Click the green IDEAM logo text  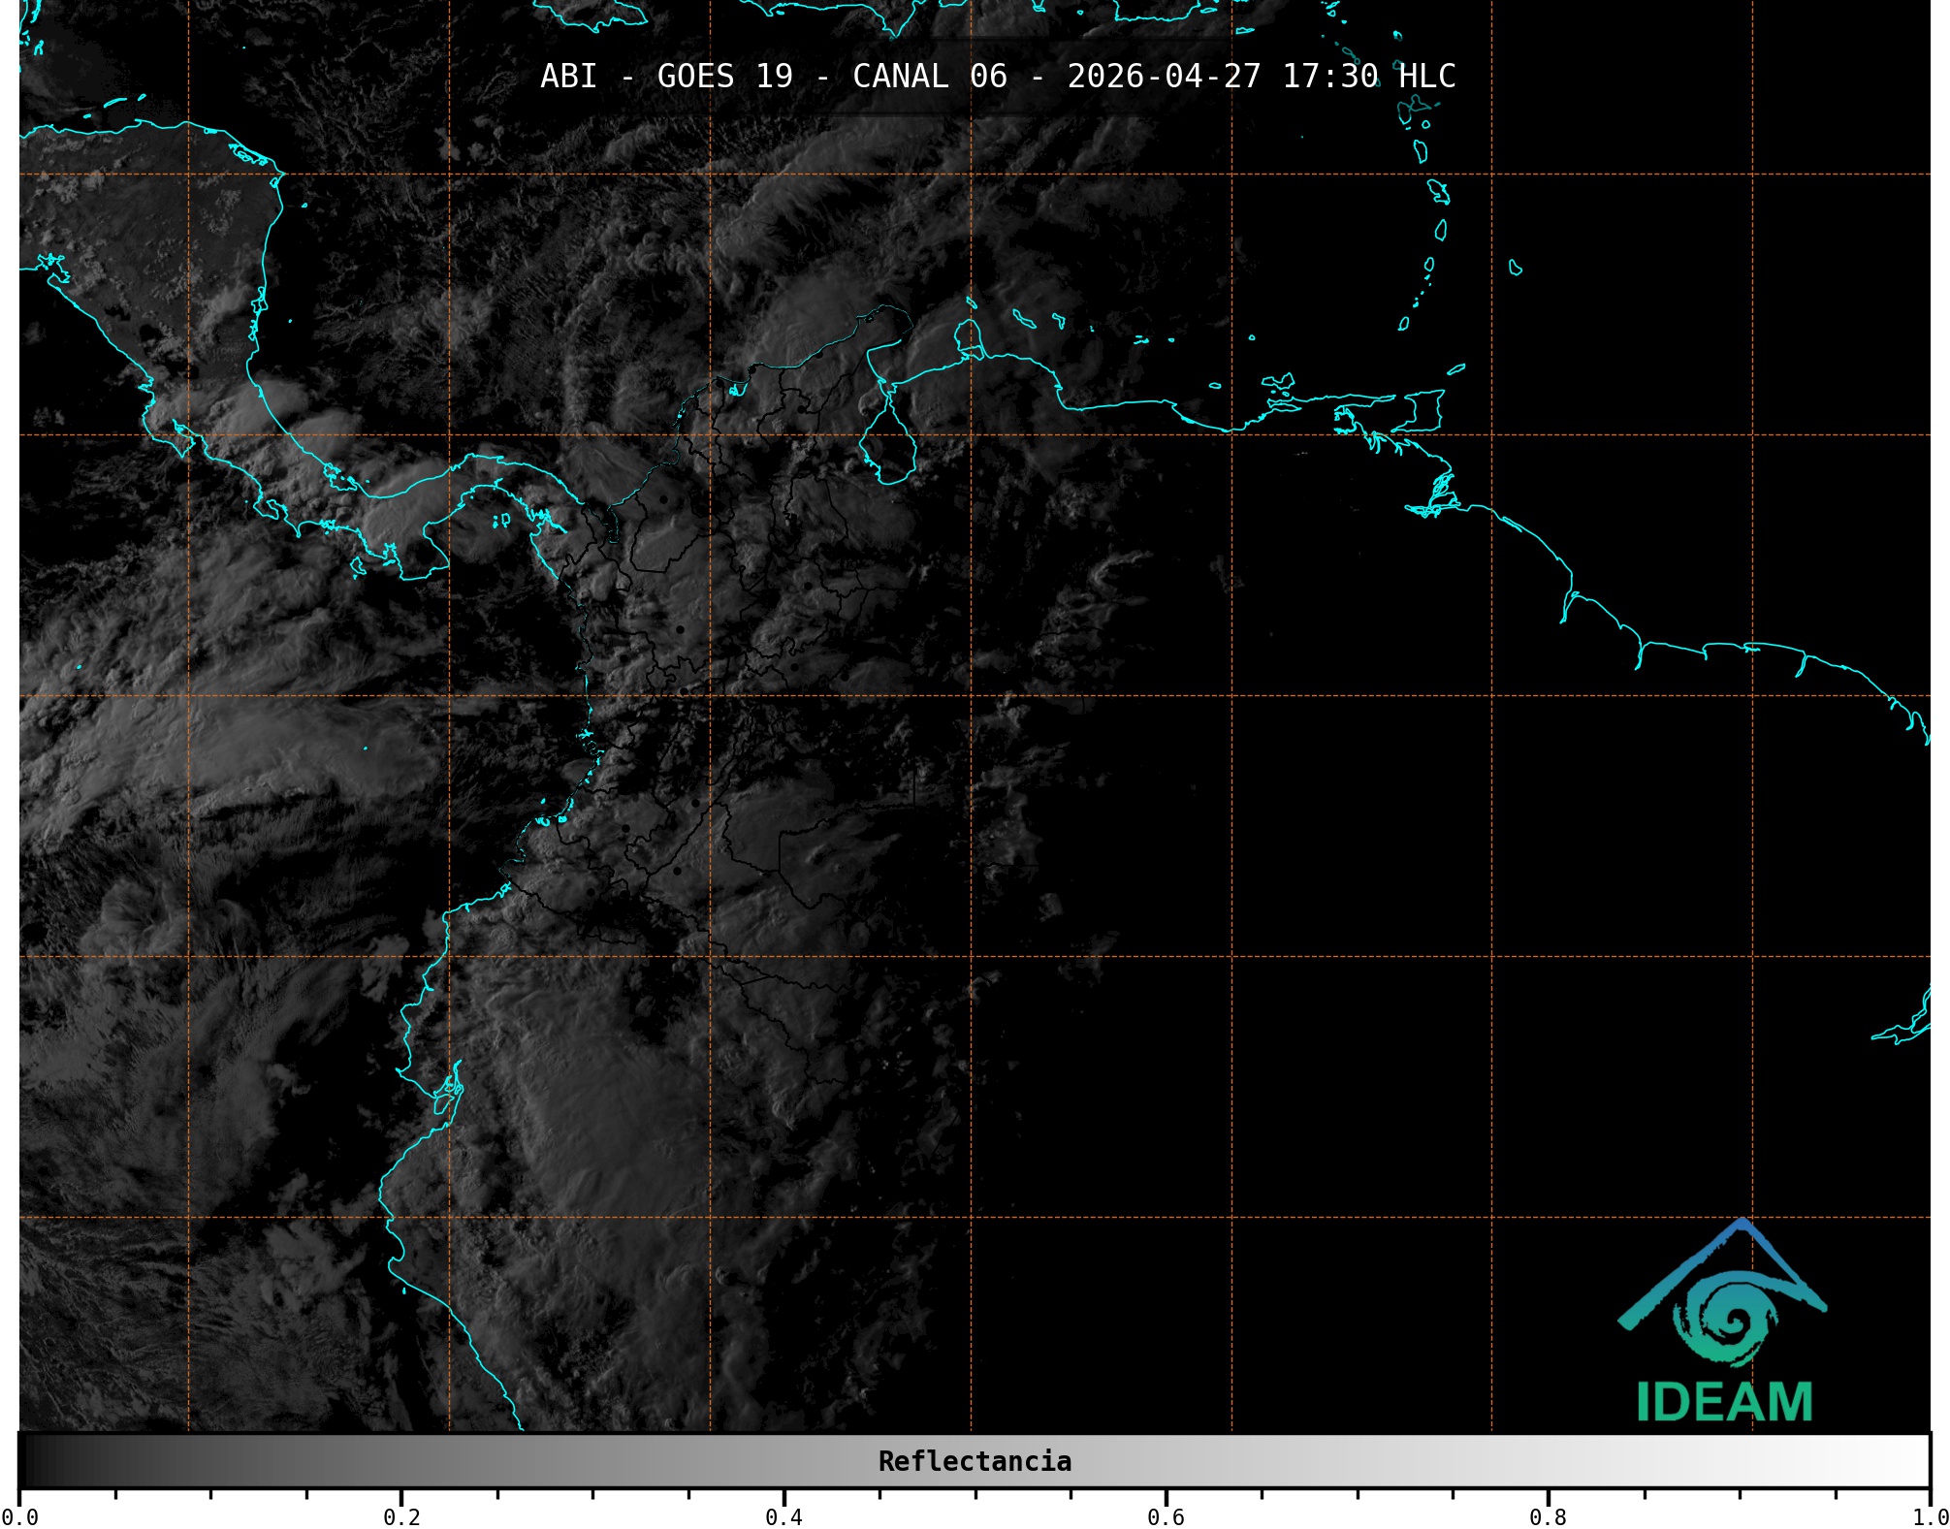(x=1724, y=1403)
